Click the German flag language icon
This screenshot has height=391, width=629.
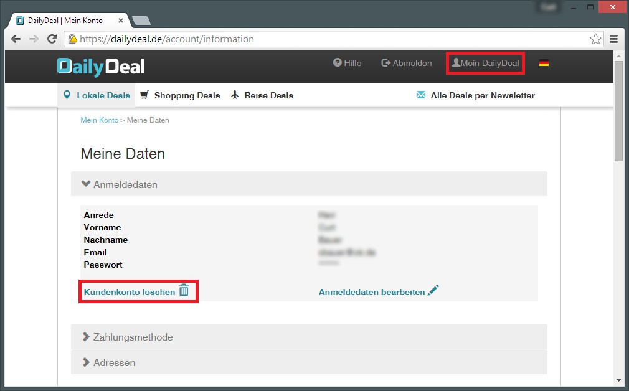(x=544, y=64)
